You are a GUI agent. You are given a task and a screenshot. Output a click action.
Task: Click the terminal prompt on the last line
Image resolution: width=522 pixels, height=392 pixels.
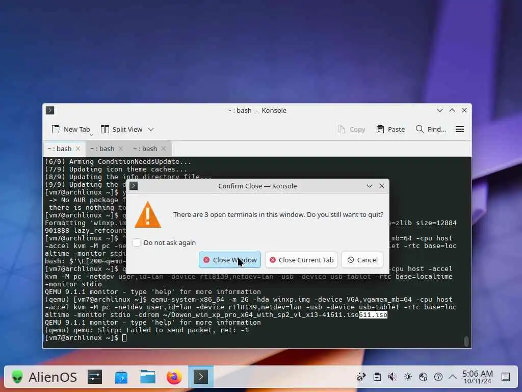tap(82, 338)
